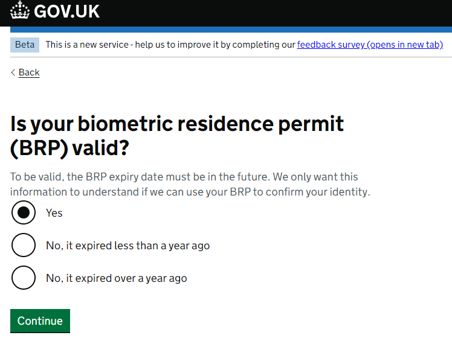This screenshot has width=452, height=341.
Task: Click label 'No, it expired less than a year ago'
Action: [x=128, y=246]
